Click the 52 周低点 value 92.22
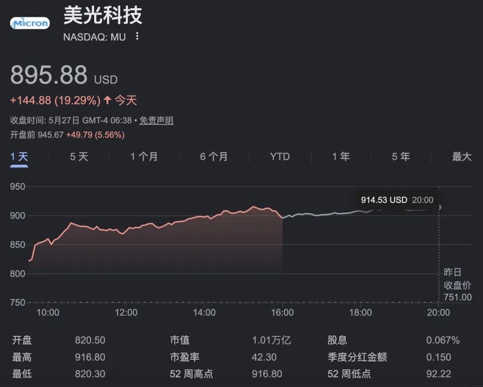 coord(438,374)
